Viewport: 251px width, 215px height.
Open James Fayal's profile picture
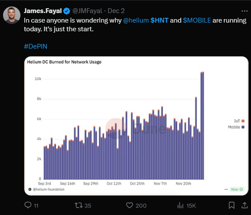(12, 15)
